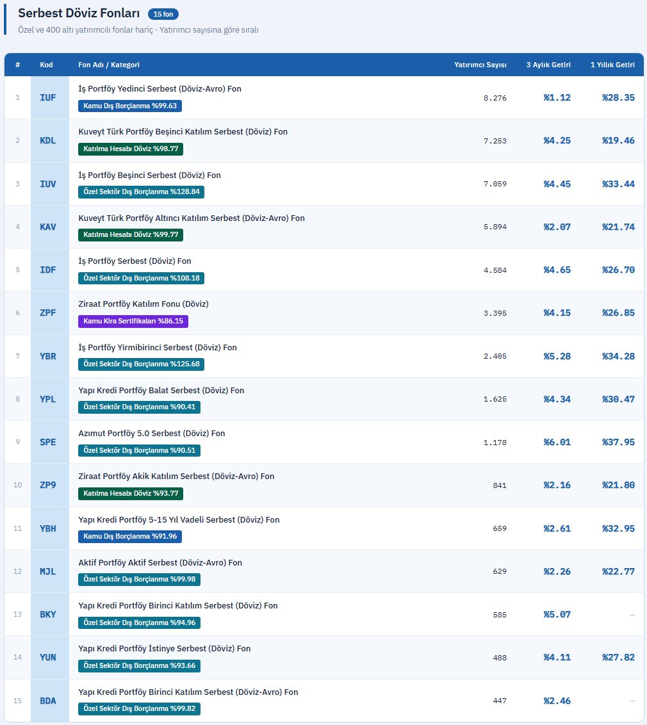Click the YBR fund code

point(47,357)
